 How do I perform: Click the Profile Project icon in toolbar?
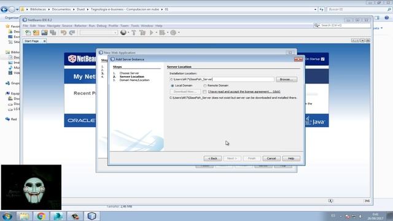[173, 33]
